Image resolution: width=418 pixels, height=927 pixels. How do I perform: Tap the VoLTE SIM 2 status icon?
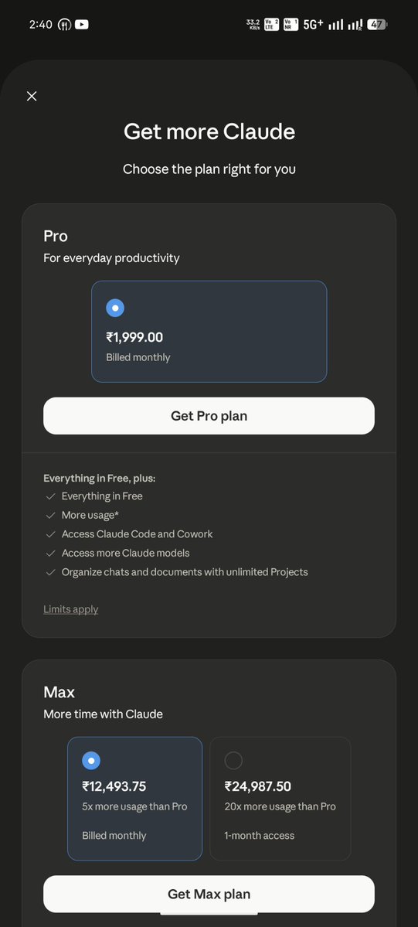point(271,25)
